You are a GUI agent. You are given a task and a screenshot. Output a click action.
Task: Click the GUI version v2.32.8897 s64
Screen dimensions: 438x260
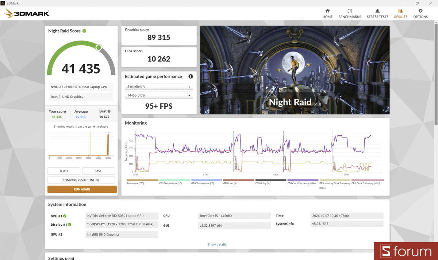point(234,225)
